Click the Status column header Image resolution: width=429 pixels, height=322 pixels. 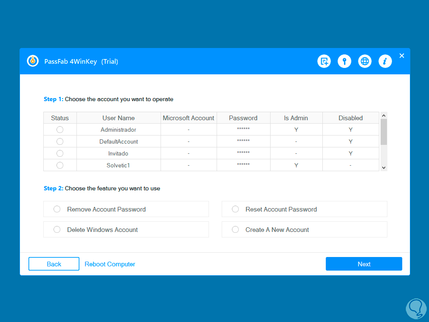(60, 118)
